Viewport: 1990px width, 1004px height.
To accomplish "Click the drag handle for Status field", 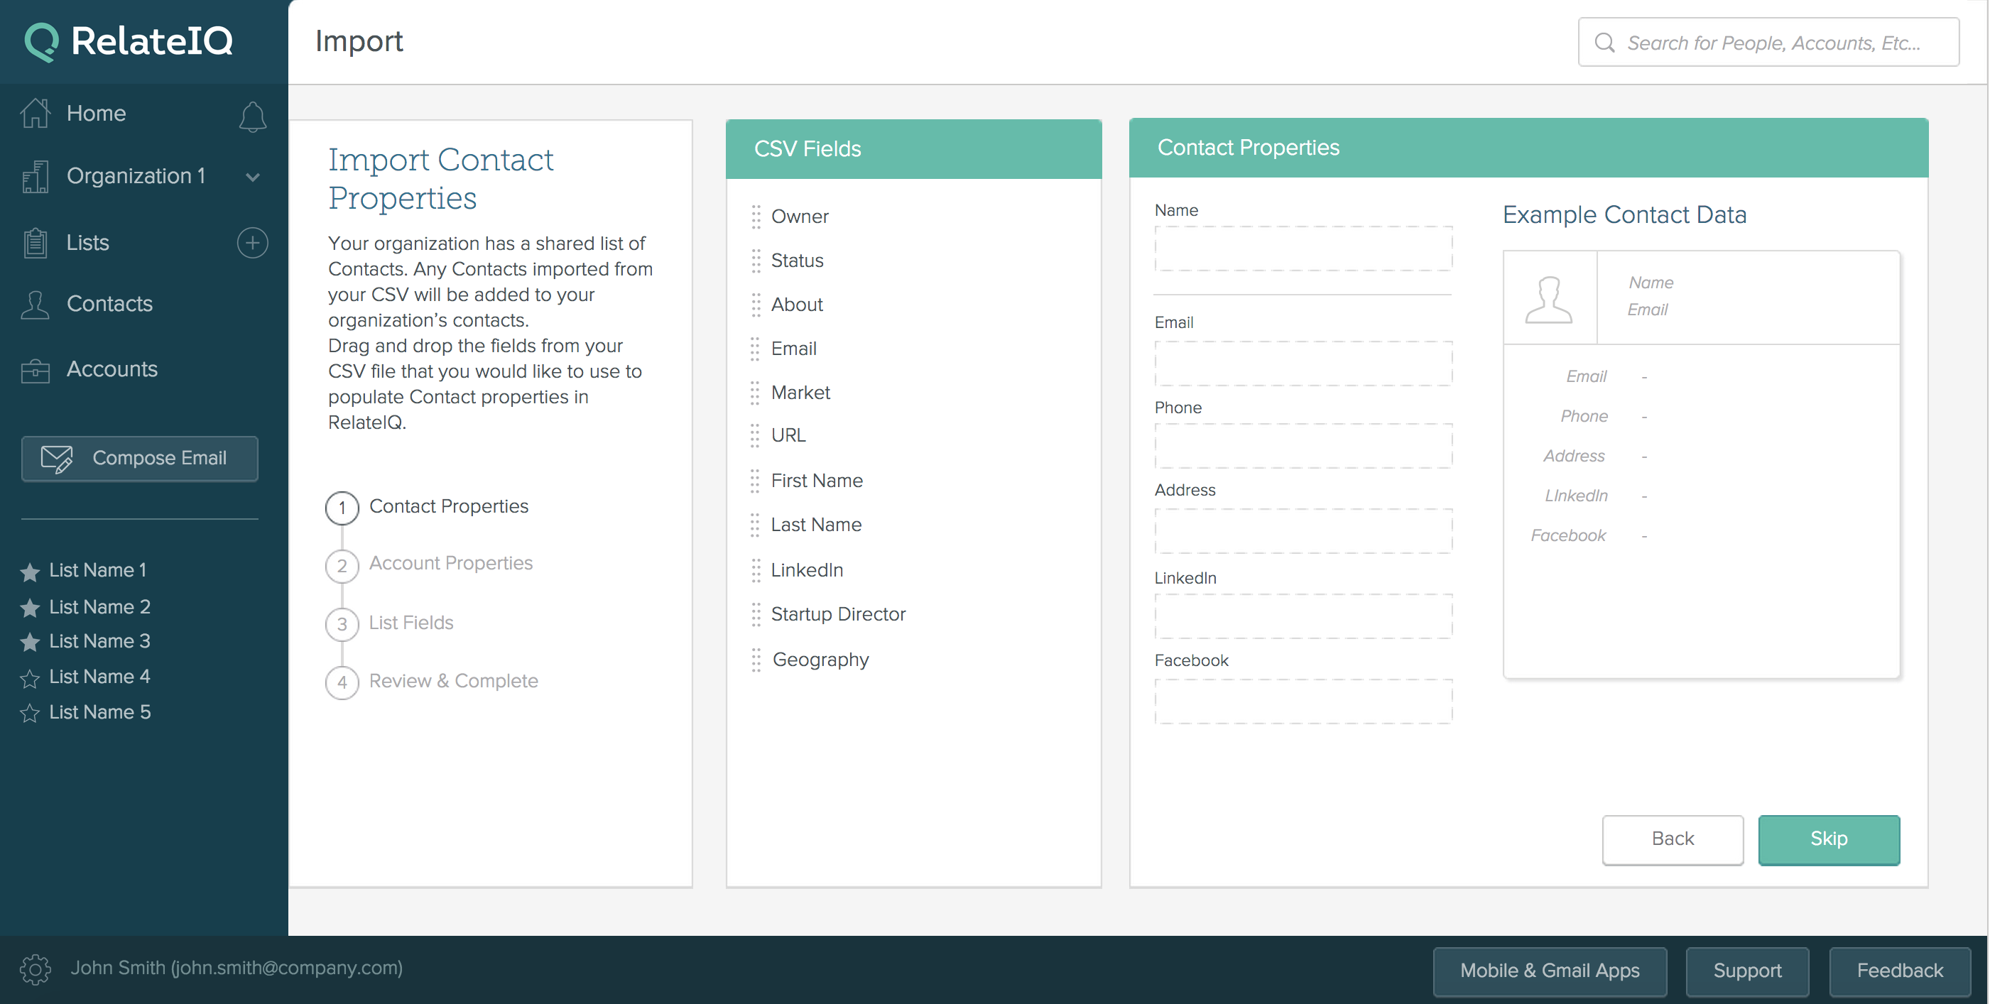I will click(x=756, y=261).
